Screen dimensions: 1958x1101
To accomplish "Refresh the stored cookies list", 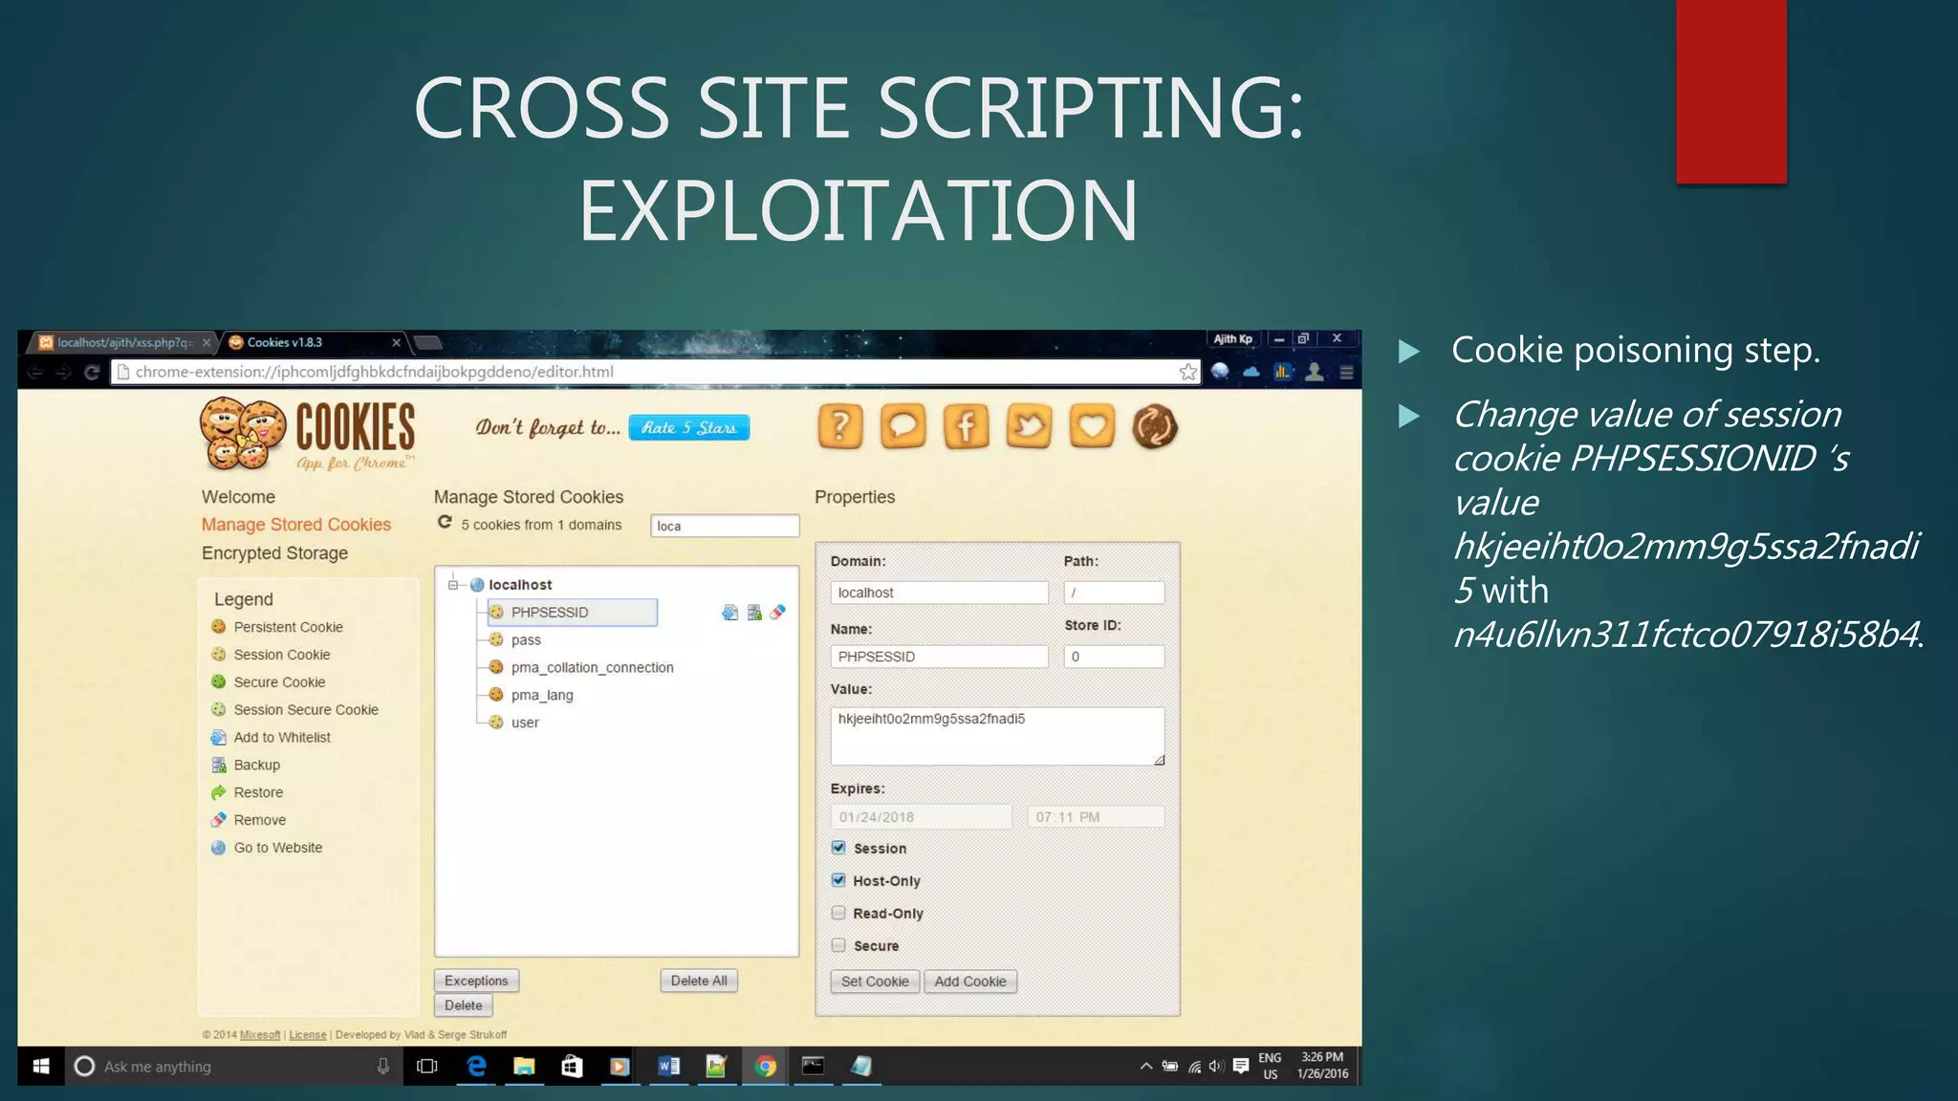I will point(445,523).
